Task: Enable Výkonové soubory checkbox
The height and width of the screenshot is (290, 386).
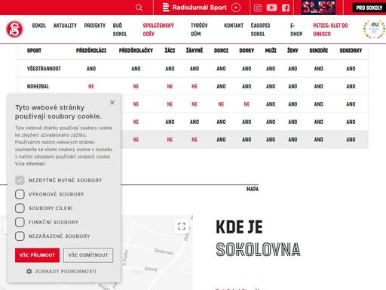Action: 20,194
